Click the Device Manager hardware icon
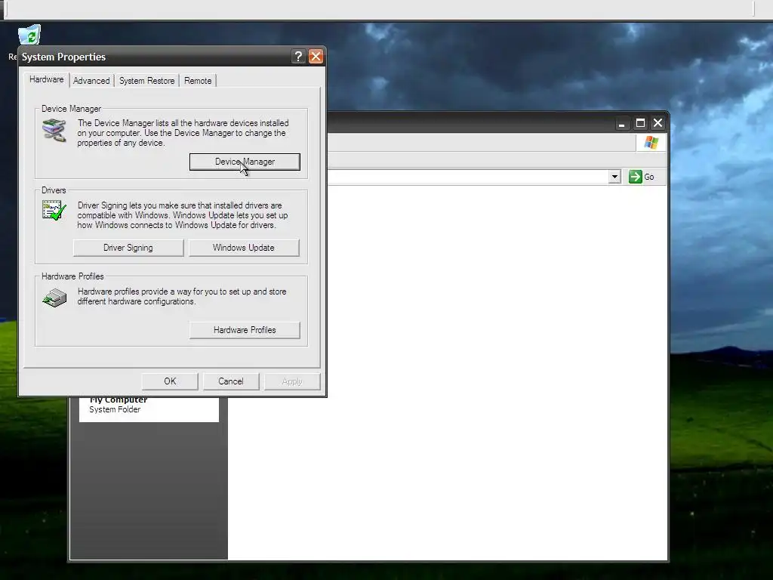 point(54,131)
